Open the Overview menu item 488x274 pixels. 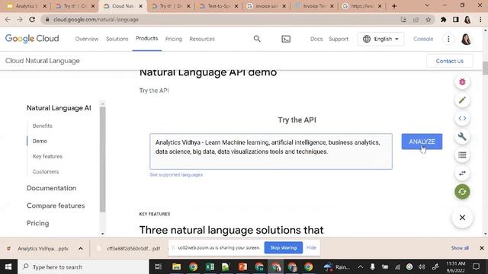pyautogui.click(x=87, y=39)
